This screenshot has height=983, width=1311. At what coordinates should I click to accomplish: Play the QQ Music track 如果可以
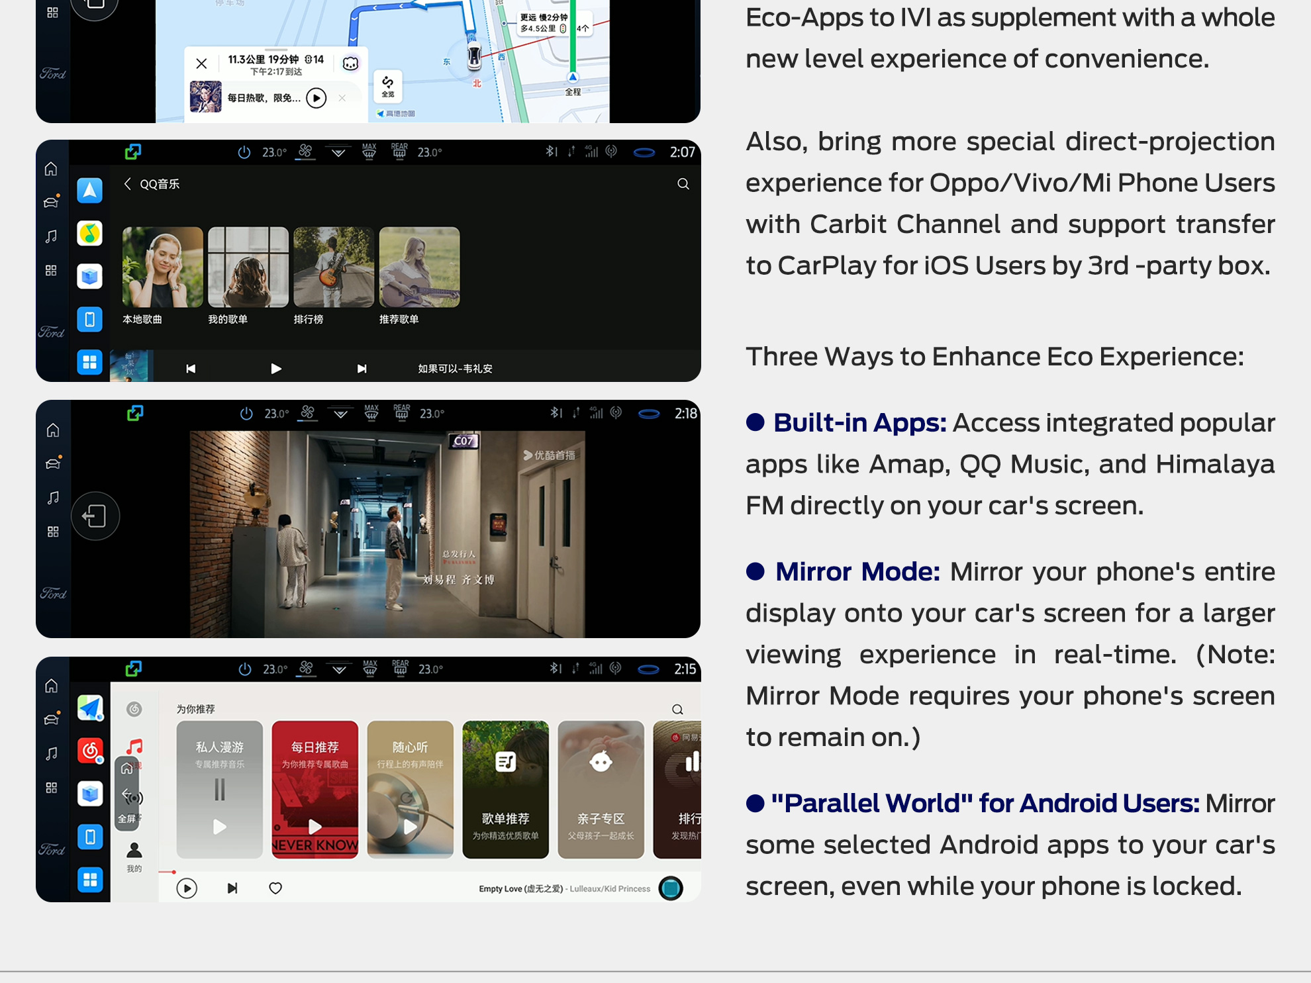pyautogui.click(x=276, y=369)
